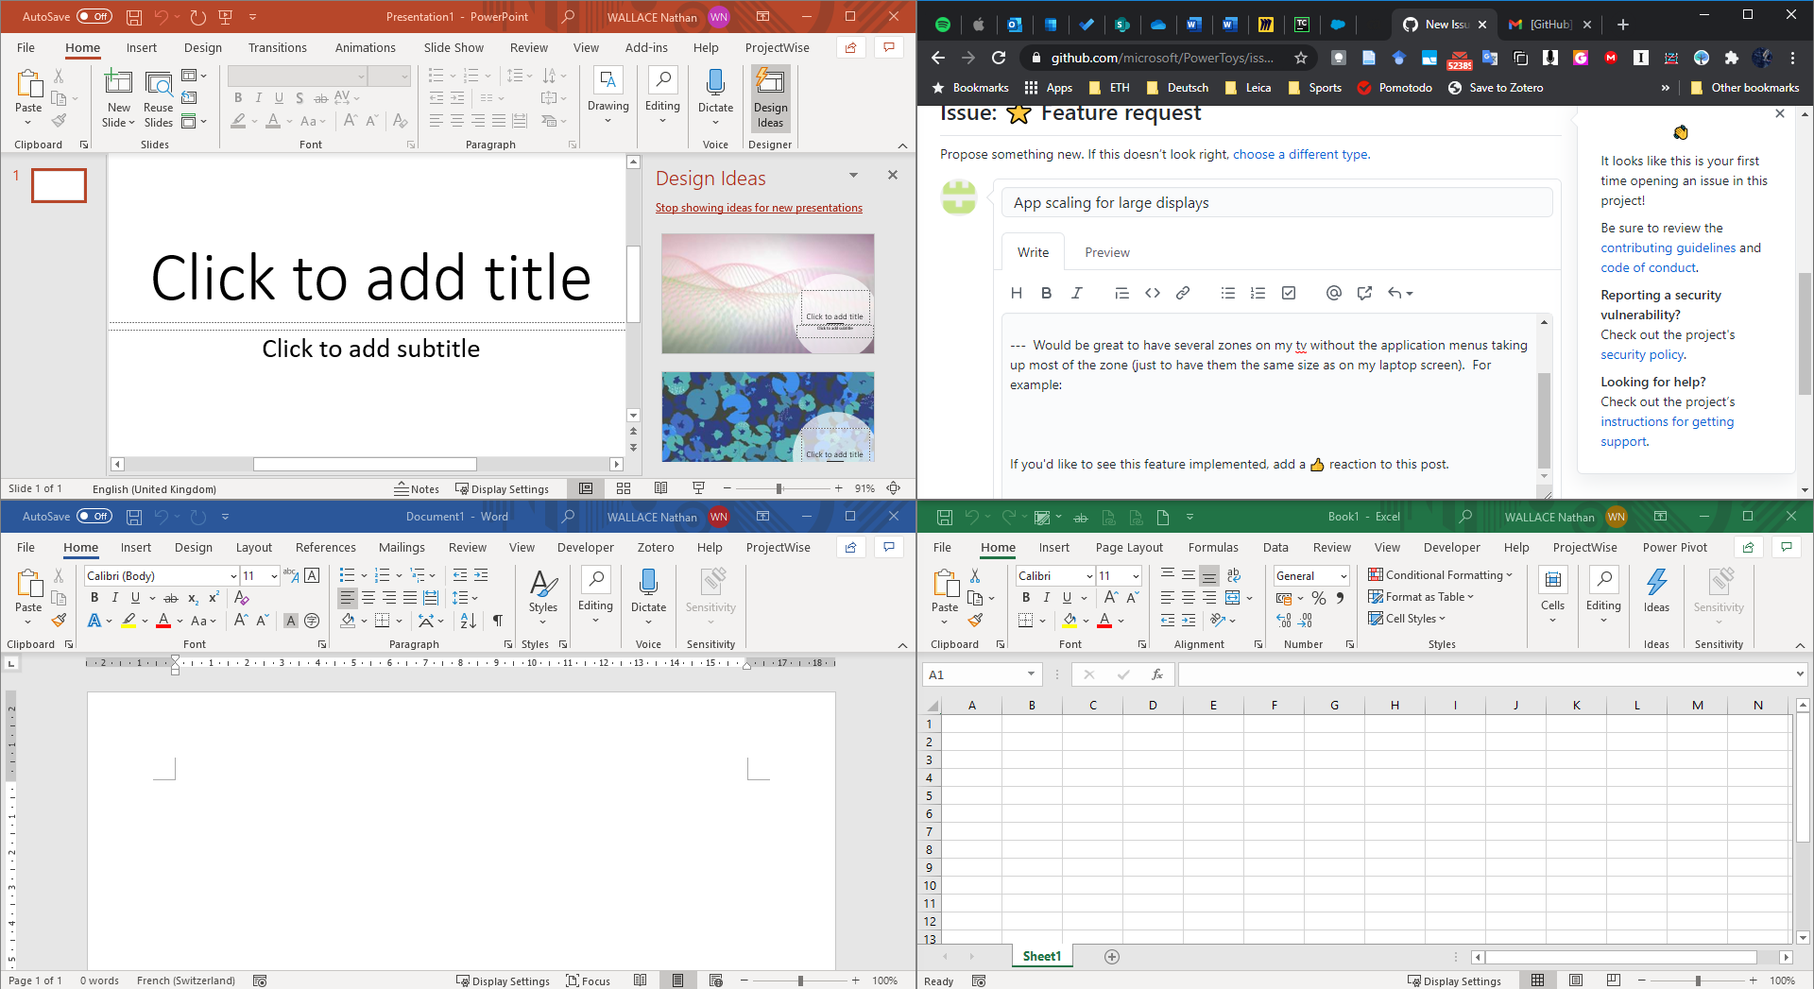Switch to the Preview tab on GitHub

[x=1105, y=252]
